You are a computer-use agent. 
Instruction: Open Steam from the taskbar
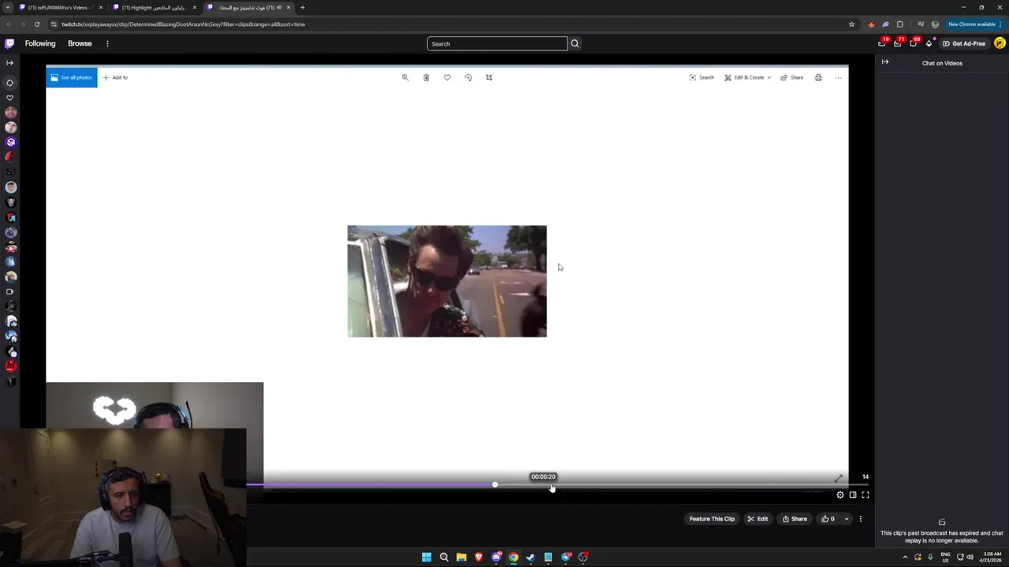pos(531,557)
